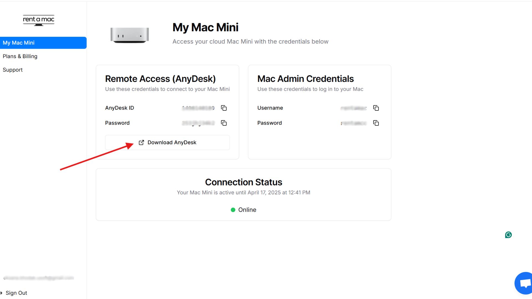This screenshot has width=532, height=299.
Task: Click the blurred AnyDesk password value
Action: [198, 123]
